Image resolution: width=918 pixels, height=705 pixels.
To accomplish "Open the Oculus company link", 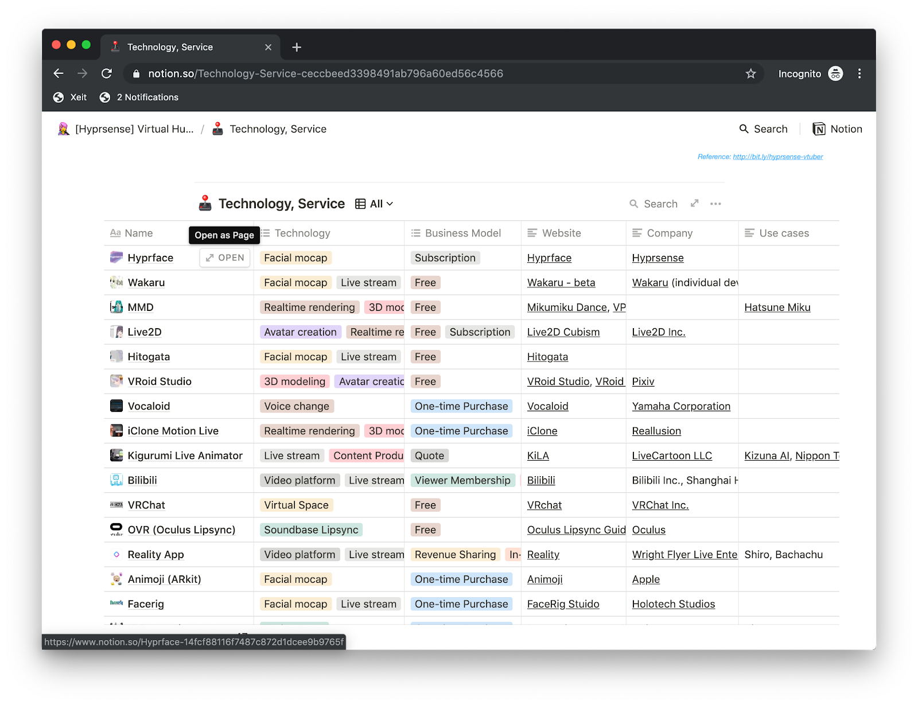I will tap(648, 529).
